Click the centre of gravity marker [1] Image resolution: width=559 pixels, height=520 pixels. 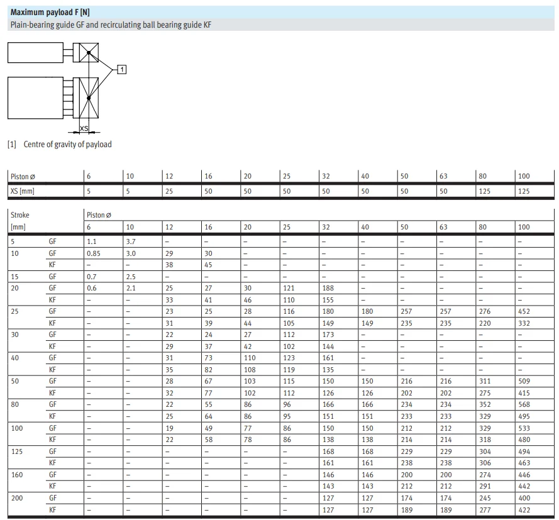[121, 69]
